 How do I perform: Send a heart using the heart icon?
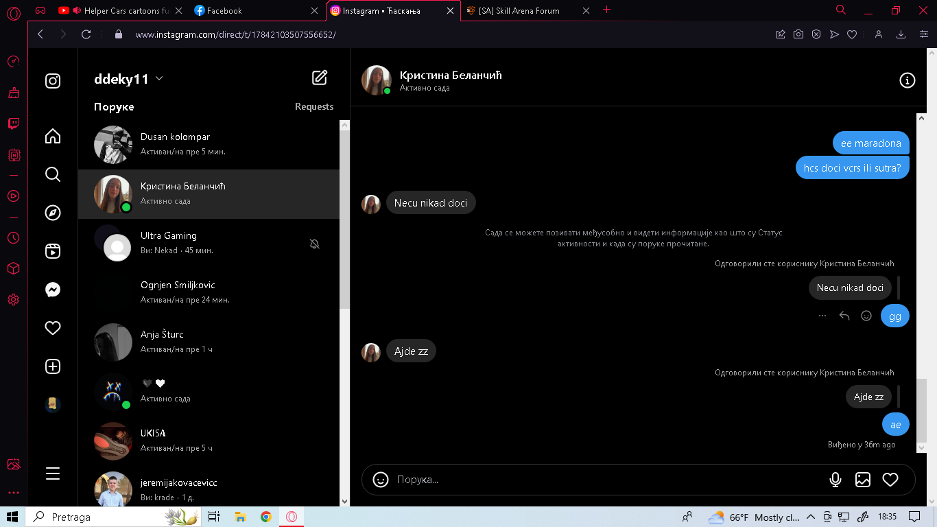pyautogui.click(x=890, y=480)
